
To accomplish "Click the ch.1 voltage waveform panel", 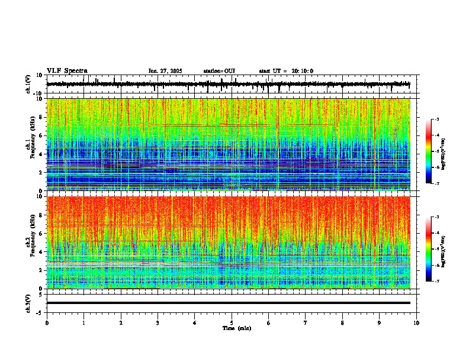I will coord(233,84).
